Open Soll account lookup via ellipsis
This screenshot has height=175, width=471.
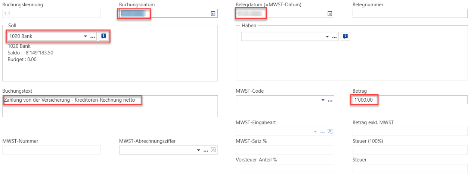click(x=93, y=36)
